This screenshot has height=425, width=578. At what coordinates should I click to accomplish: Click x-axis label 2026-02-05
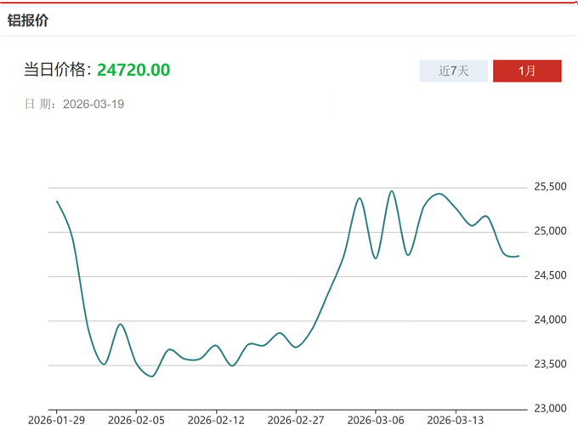(136, 419)
